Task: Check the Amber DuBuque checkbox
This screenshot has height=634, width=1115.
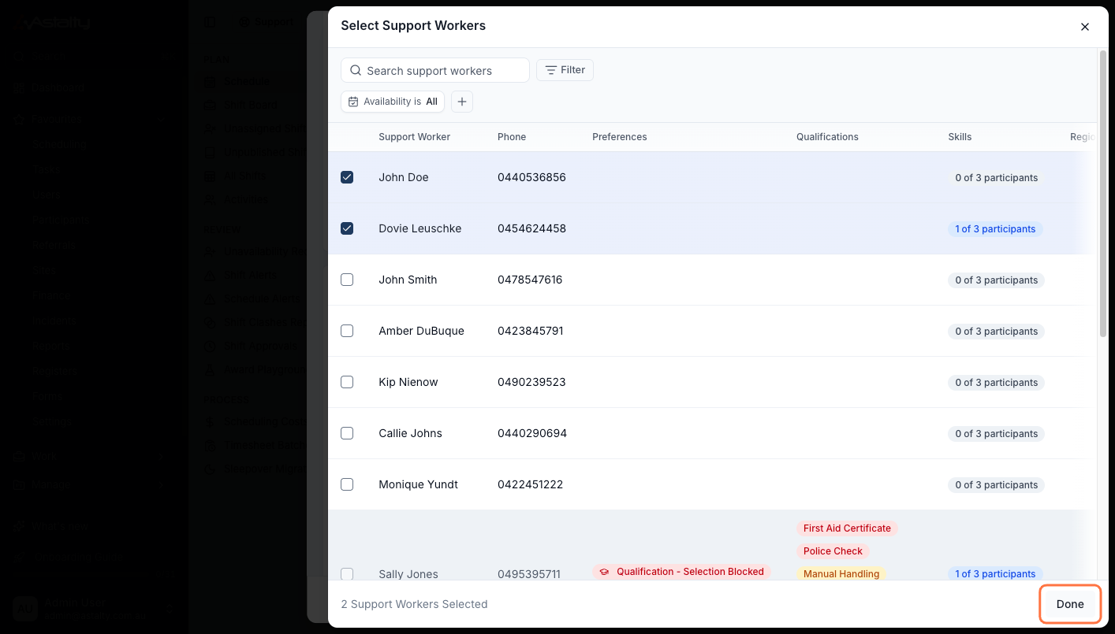Action: [347, 331]
